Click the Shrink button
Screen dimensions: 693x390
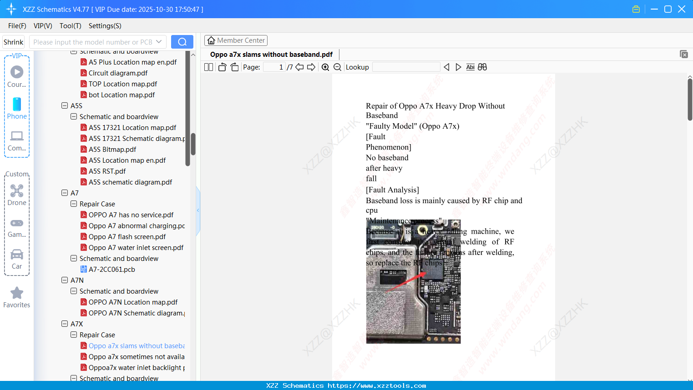14,42
